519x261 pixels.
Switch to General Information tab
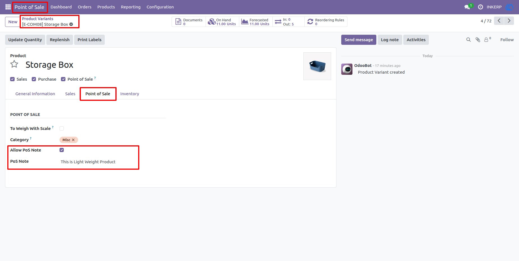(x=35, y=94)
